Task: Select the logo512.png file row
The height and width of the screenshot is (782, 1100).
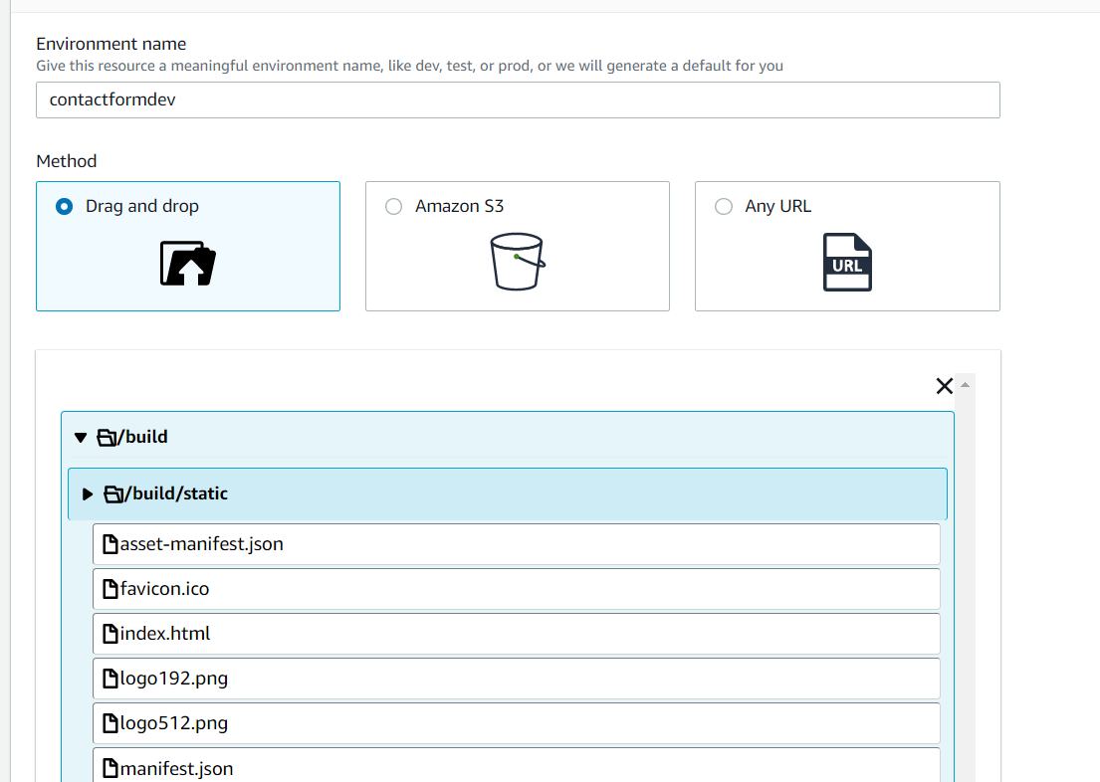Action: 517,723
